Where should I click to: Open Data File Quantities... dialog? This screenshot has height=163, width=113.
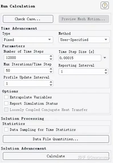coord(56,139)
